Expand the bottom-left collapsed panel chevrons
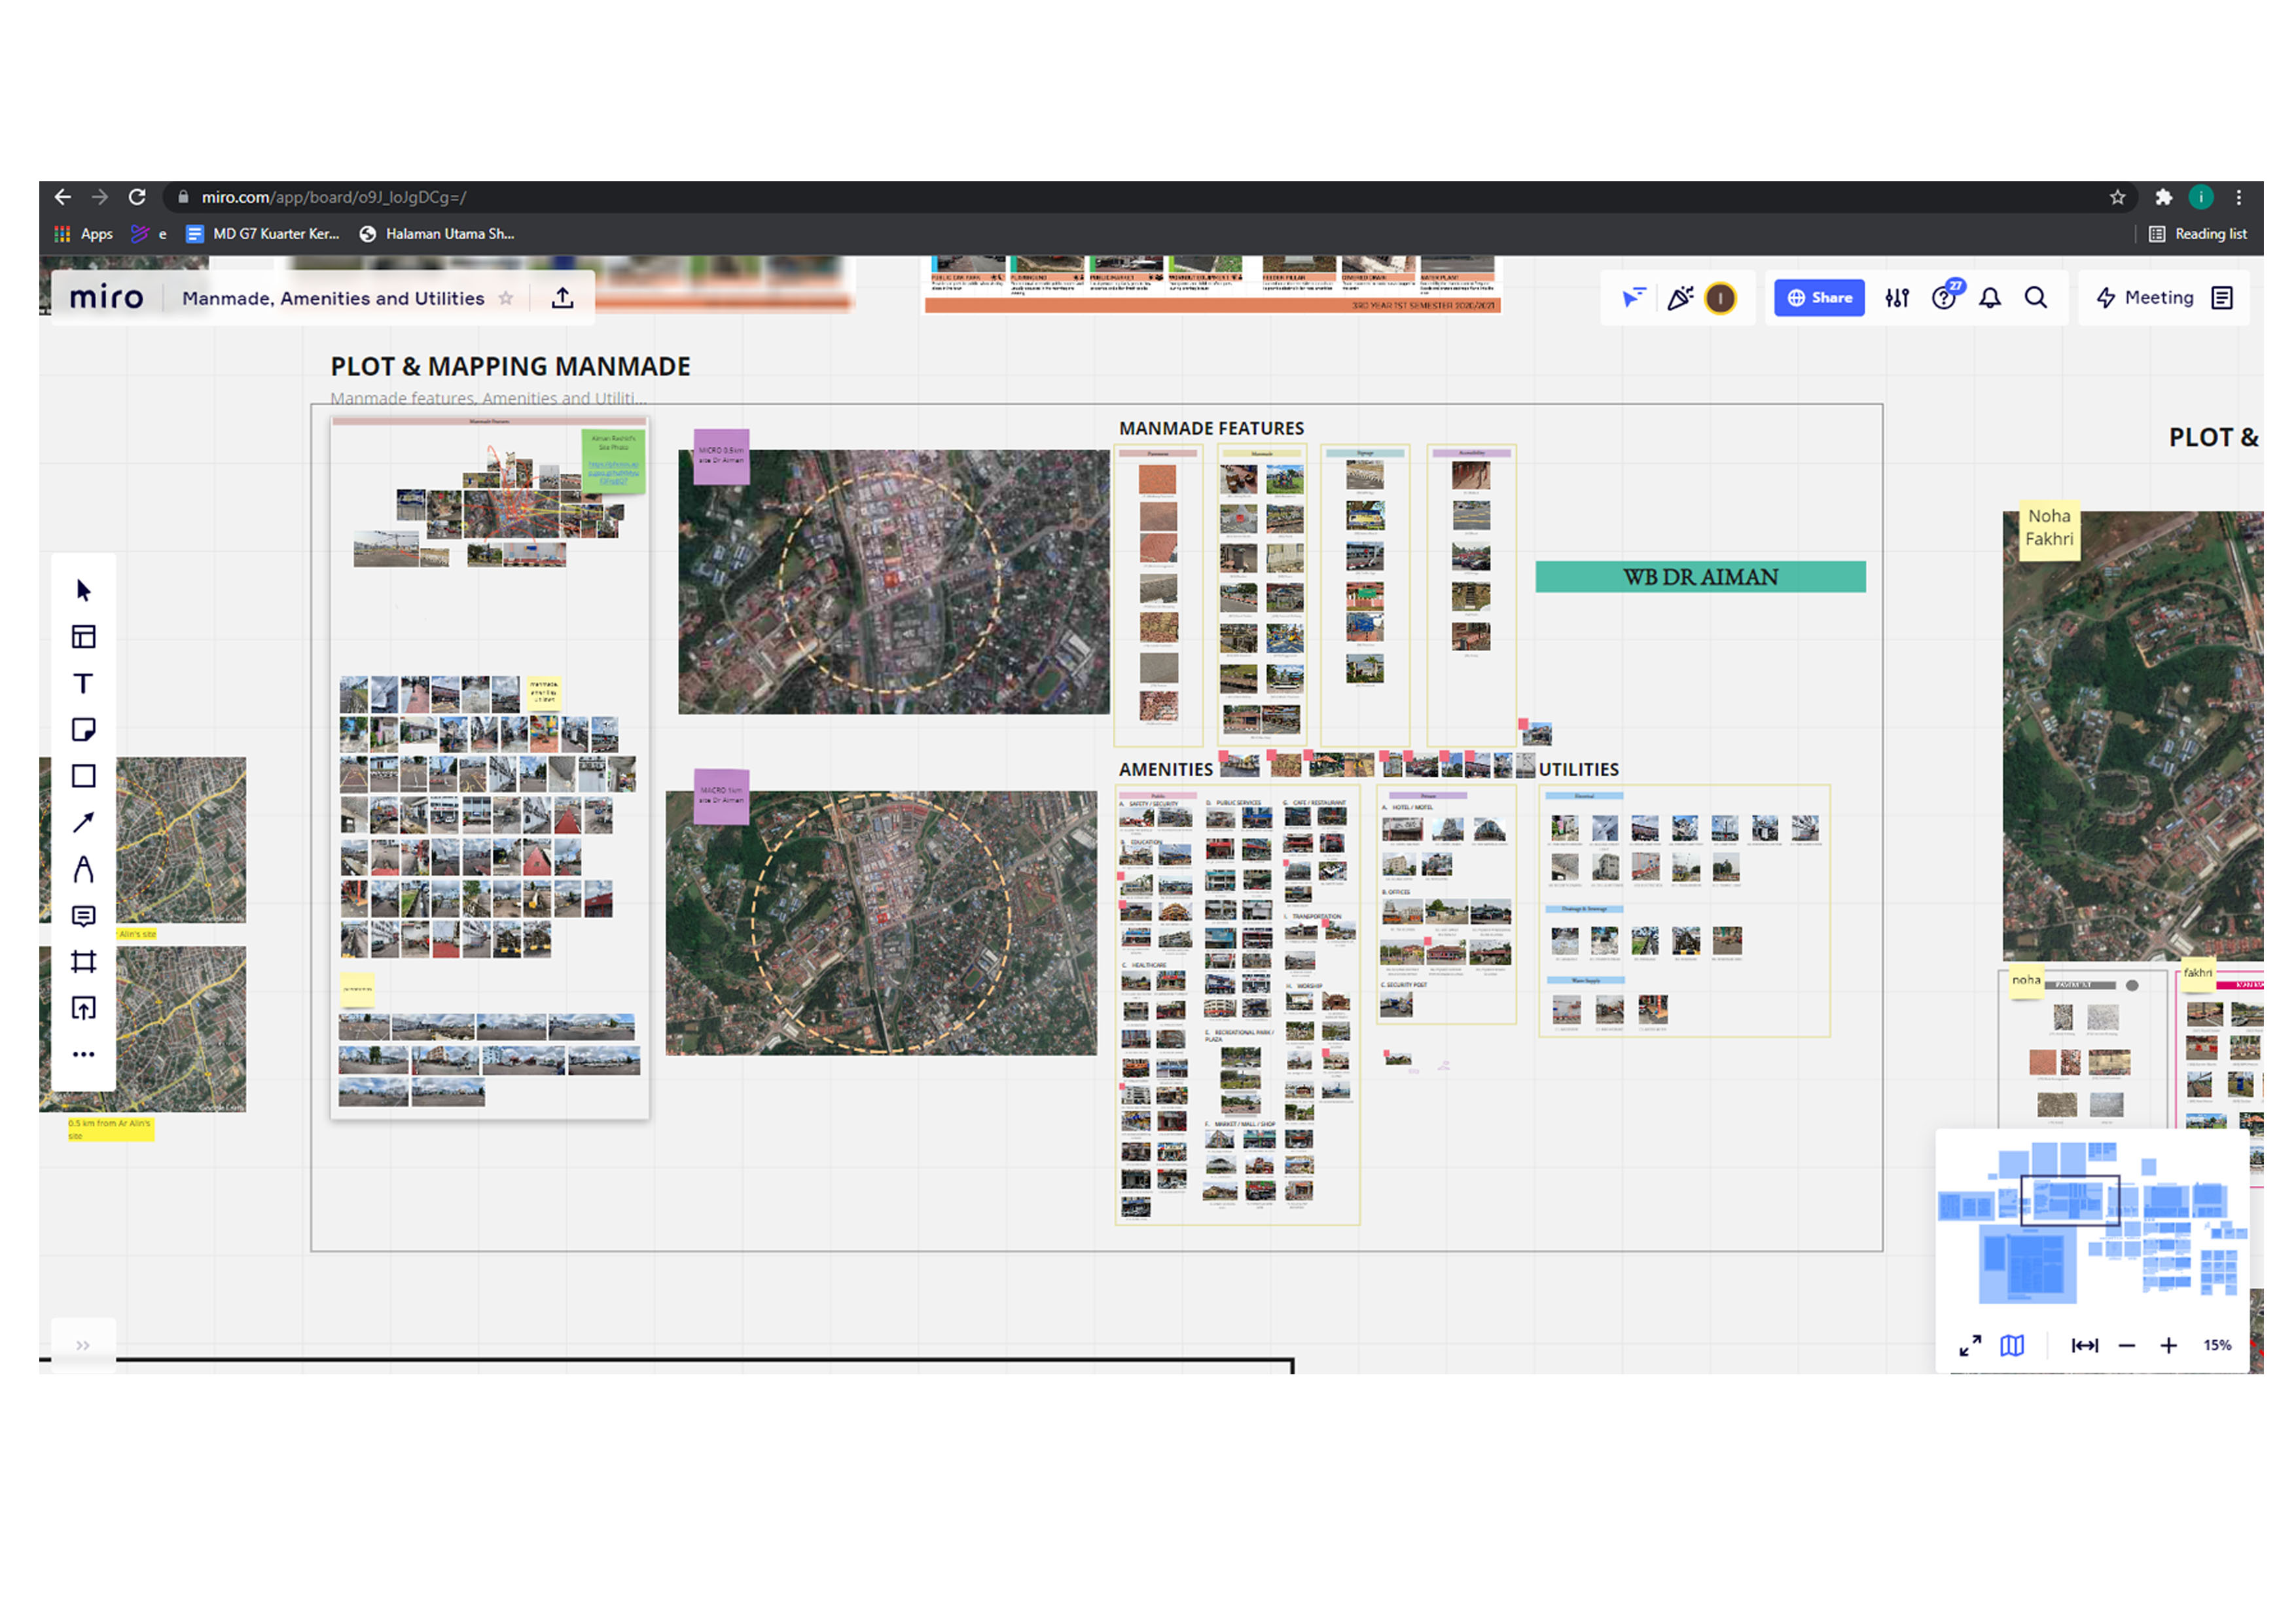 pyautogui.click(x=83, y=1346)
